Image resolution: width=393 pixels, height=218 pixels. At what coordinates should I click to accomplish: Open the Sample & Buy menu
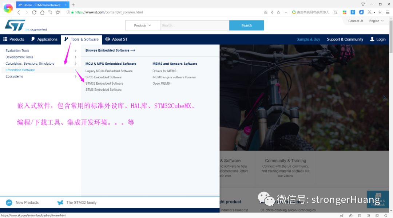pos(308,39)
